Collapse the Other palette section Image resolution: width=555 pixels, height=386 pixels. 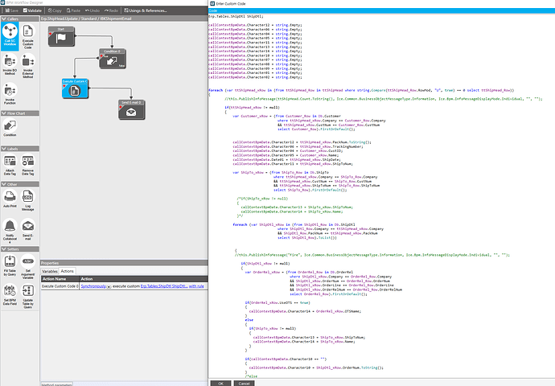pyautogui.click(x=4, y=184)
